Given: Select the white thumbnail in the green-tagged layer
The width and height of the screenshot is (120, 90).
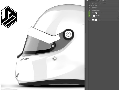Looking at the screenshot, I should pyautogui.click(x=94, y=16).
